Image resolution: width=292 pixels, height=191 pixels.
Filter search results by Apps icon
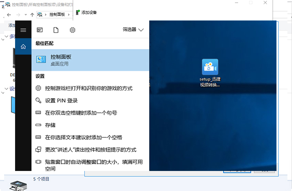pos(40,30)
